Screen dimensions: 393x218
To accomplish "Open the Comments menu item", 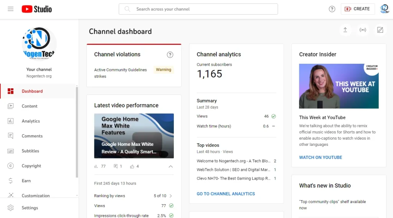I will point(38,136).
